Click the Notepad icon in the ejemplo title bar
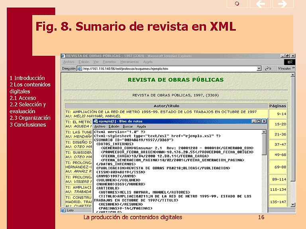The height and width of the screenshot is (229, 306). pos(96,121)
